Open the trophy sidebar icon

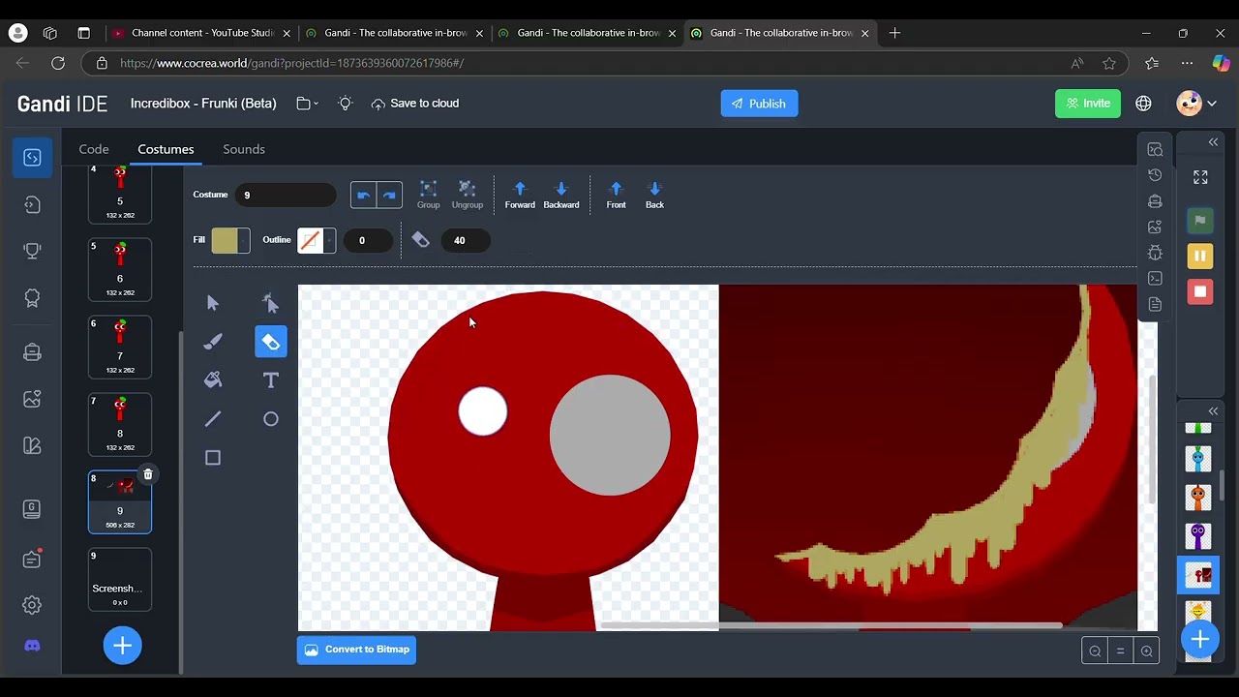tap(32, 251)
